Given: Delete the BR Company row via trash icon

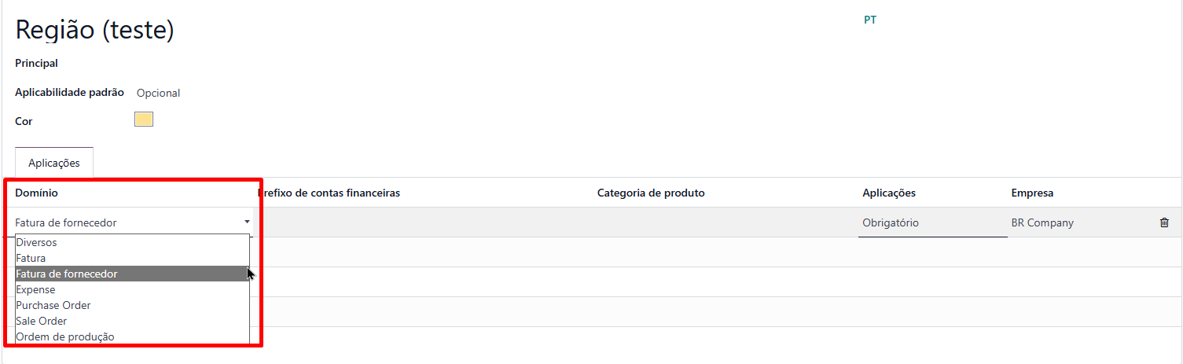Looking at the screenshot, I should click(1164, 222).
